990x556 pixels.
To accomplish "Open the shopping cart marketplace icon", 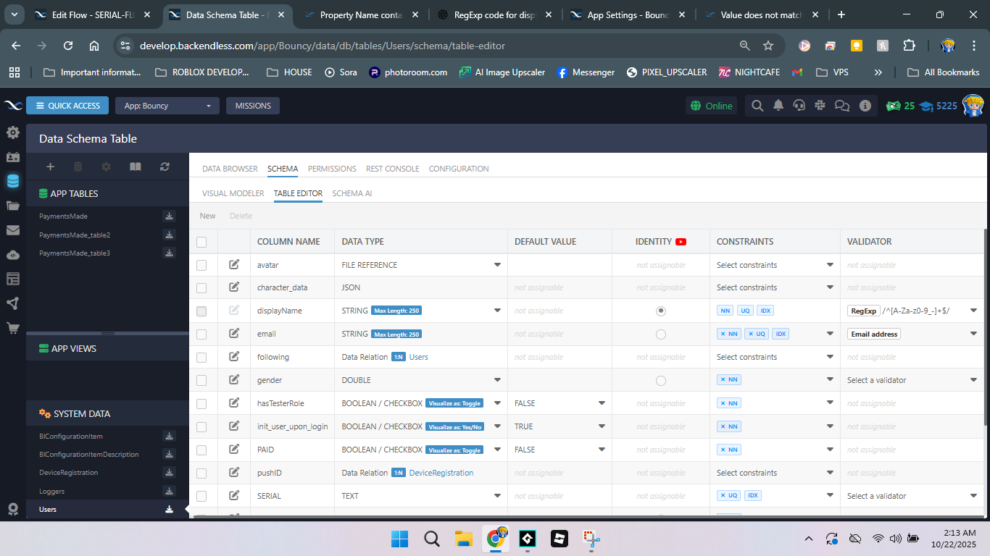I will (x=12, y=328).
